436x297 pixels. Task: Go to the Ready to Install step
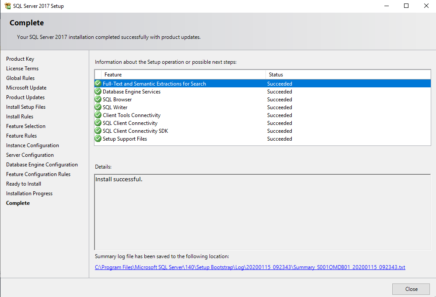(x=24, y=184)
